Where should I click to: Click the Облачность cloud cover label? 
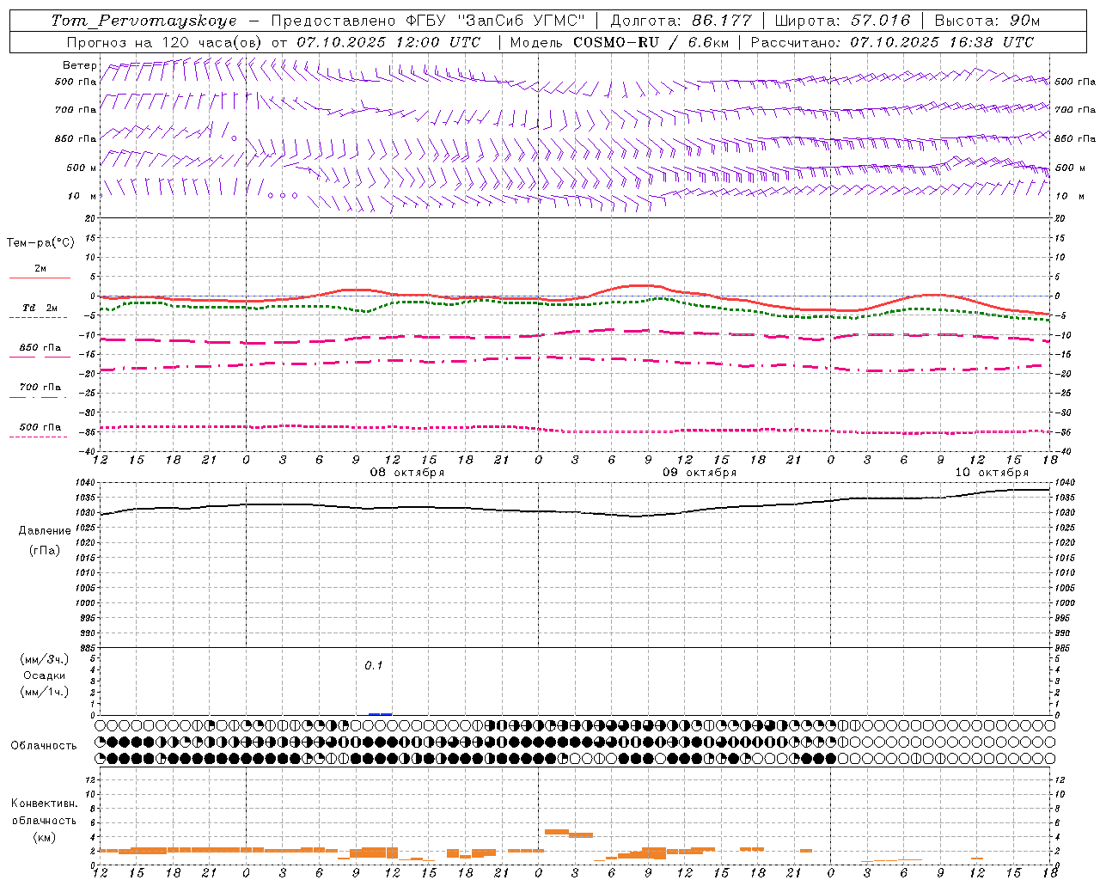(44, 746)
